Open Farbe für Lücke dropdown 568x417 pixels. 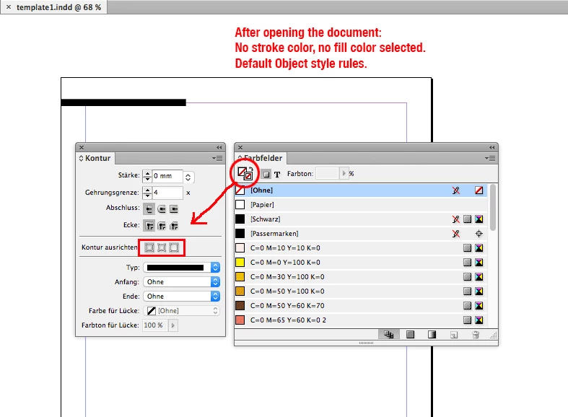pyautogui.click(x=181, y=311)
